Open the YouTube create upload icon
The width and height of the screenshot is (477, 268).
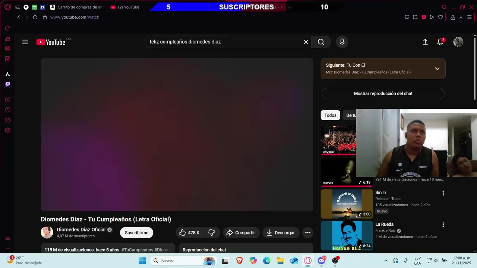coord(425,42)
